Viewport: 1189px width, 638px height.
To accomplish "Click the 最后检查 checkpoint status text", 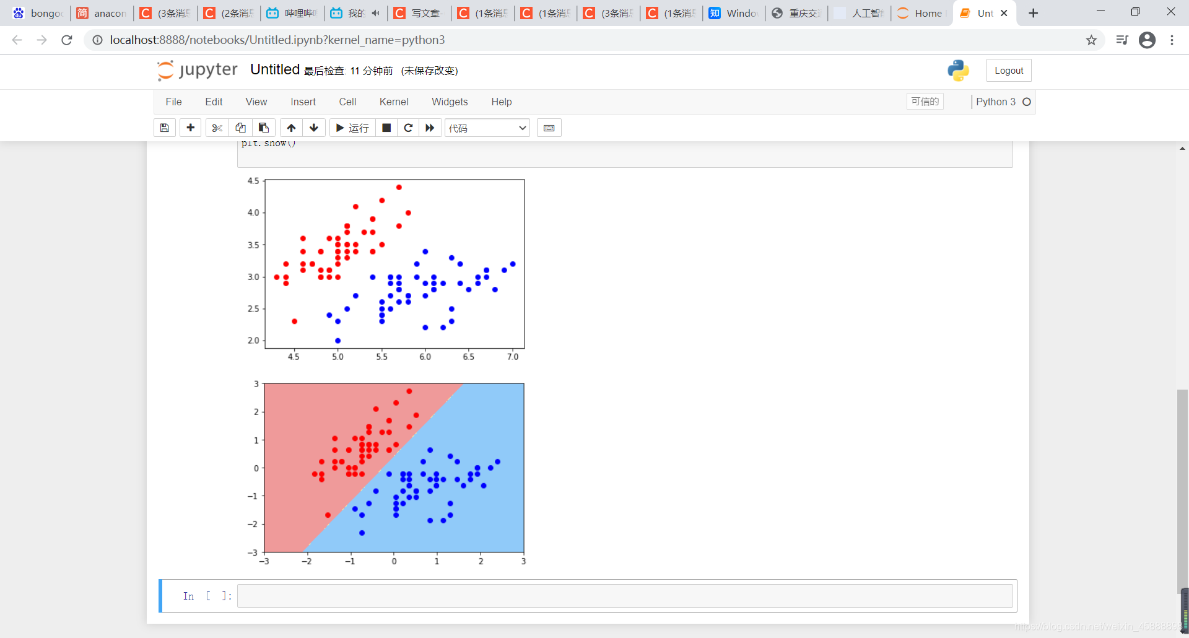I will [x=348, y=71].
